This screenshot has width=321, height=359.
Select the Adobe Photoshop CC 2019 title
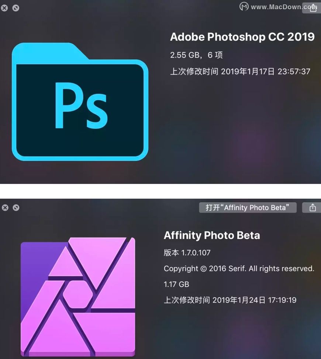[x=242, y=37]
